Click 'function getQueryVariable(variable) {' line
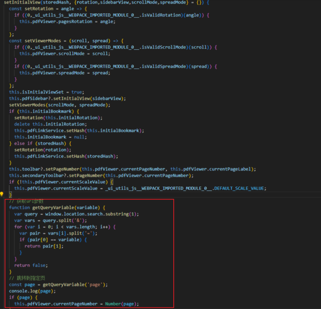Viewport: 321px width, 309px height. (57, 207)
